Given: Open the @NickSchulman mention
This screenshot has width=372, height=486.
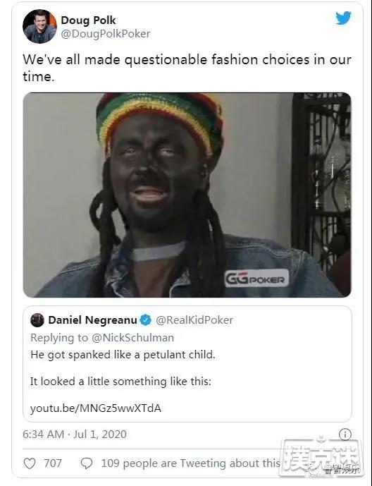Looking at the screenshot, I should pos(132,338).
